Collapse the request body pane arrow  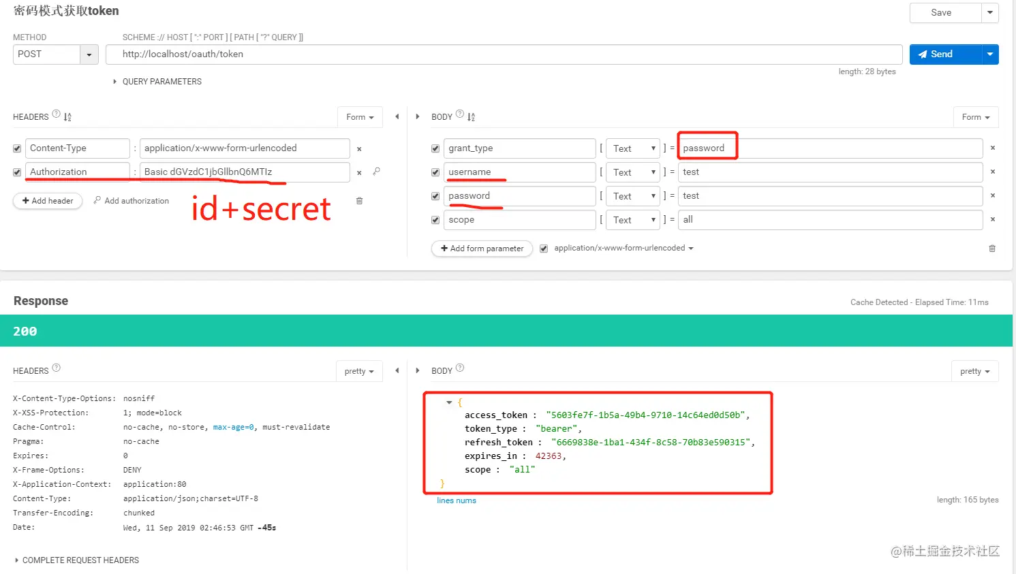[x=418, y=116]
